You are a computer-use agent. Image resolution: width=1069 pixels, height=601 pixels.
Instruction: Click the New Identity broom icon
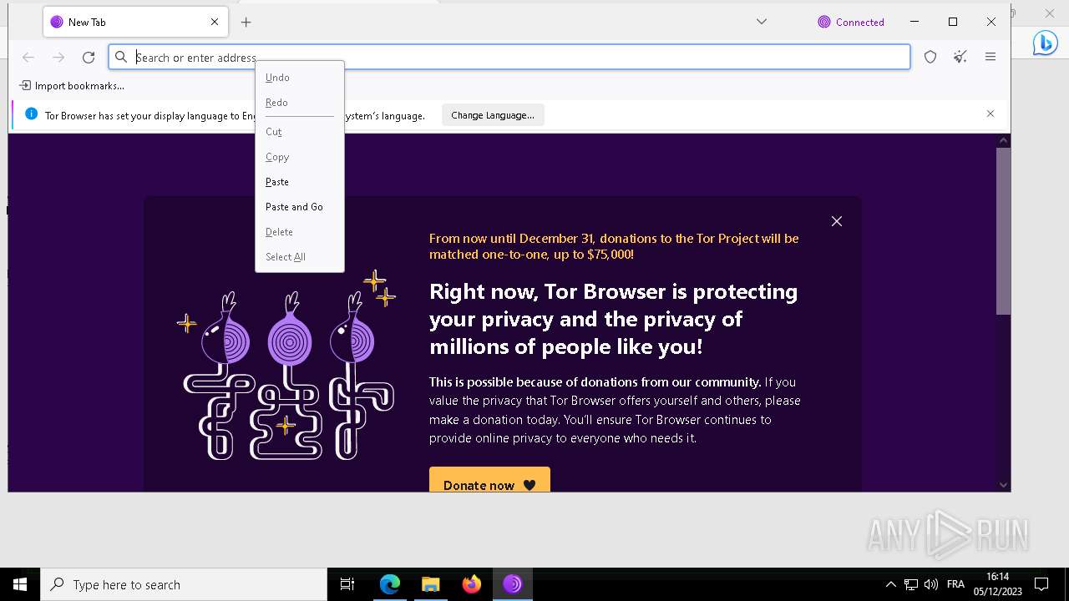[x=960, y=57]
